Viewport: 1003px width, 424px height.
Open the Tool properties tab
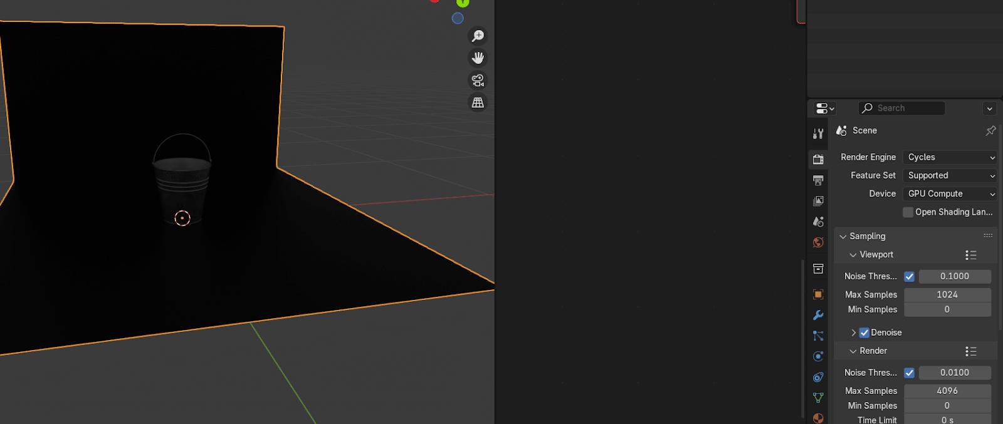point(818,133)
